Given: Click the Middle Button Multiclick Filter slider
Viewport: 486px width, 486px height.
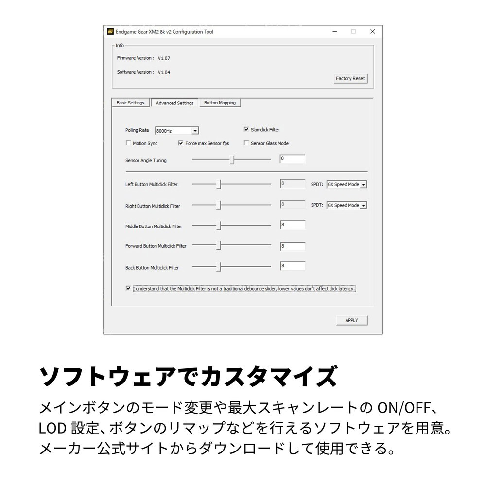Looking at the screenshot, I should point(219,226).
